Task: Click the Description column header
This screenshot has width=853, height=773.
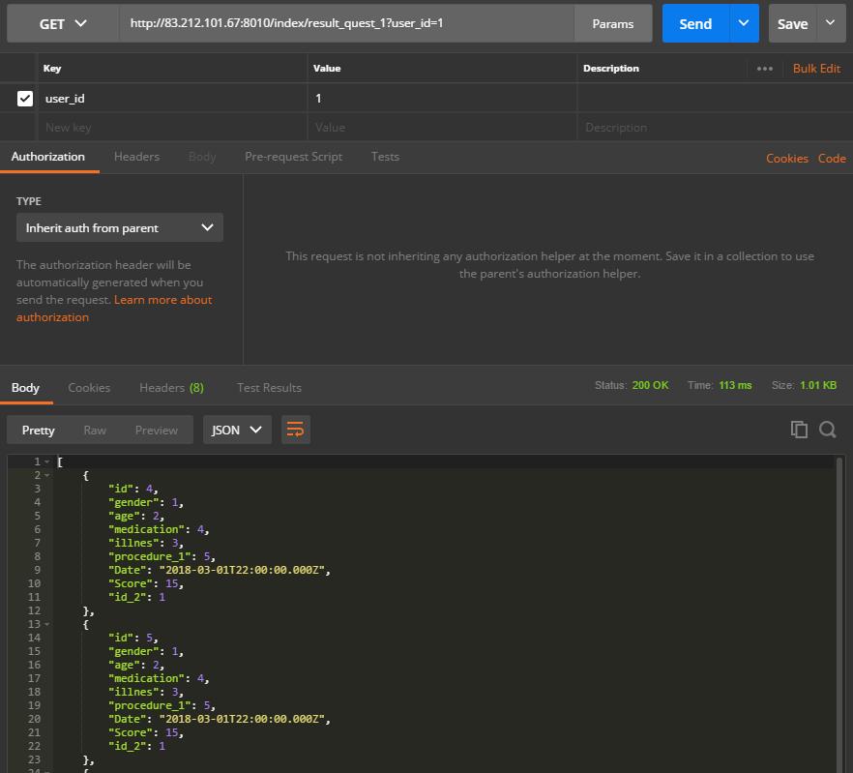Action: coord(611,69)
